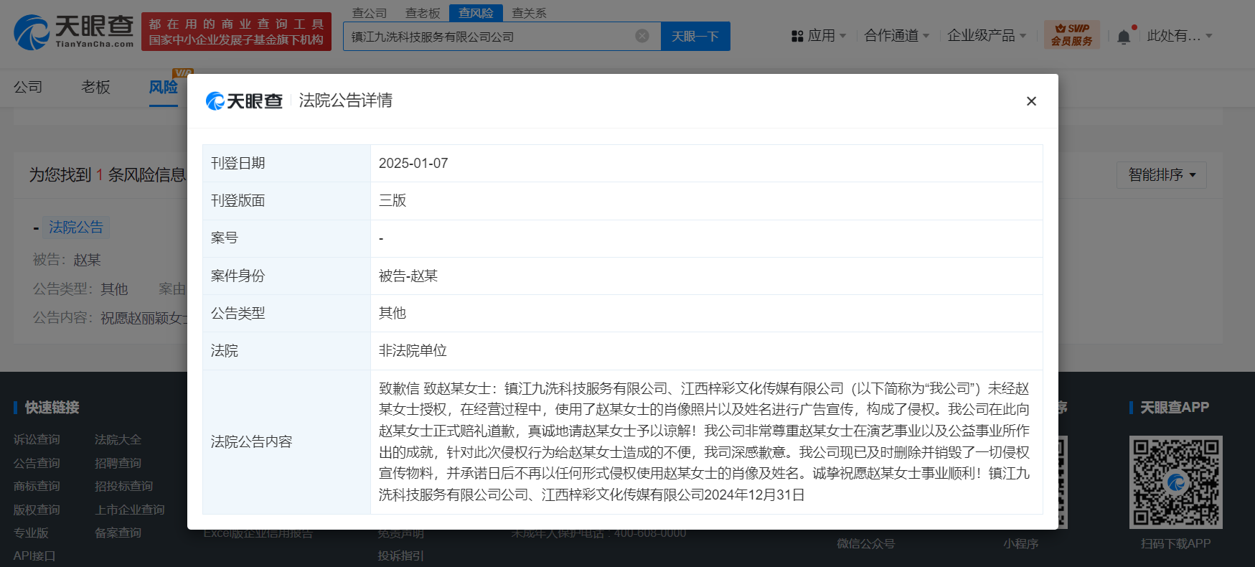Switch to the 老板 results tab
The height and width of the screenshot is (567, 1255).
pos(95,87)
